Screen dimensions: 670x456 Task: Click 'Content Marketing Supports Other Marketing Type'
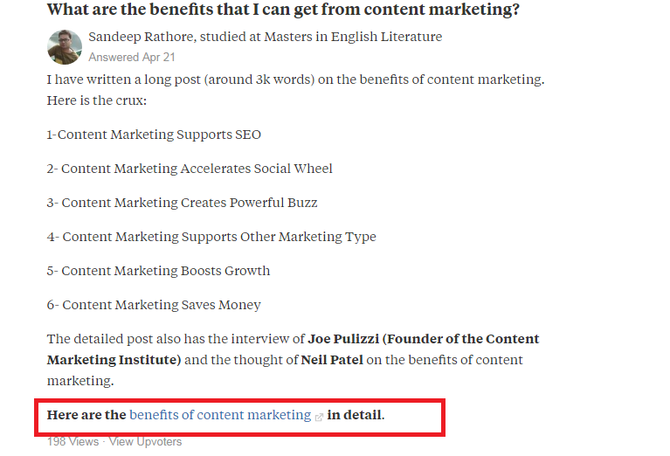(211, 237)
